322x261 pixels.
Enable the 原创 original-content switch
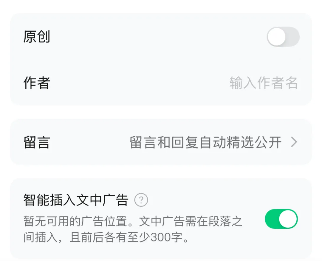(x=283, y=37)
